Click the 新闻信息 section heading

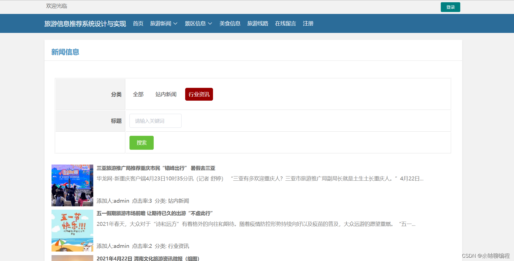pyautogui.click(x=65, y=52)
